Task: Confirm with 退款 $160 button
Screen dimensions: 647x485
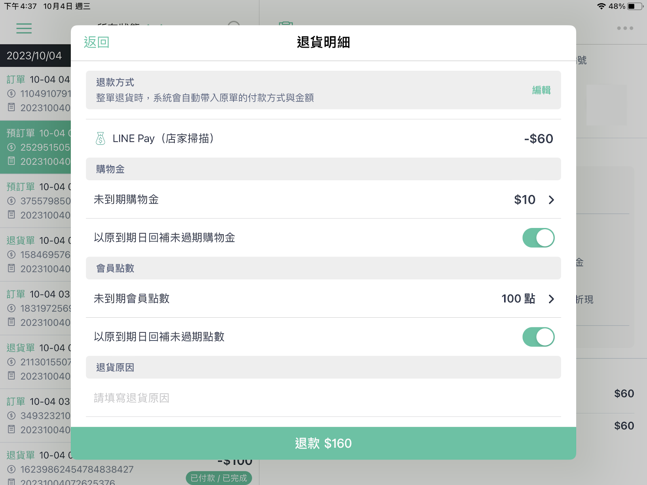Action: coord(323,443)
